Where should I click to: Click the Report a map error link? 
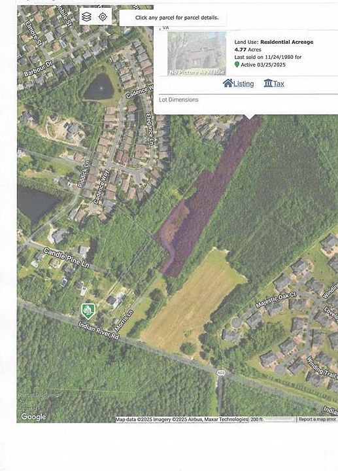pos(317,419)
